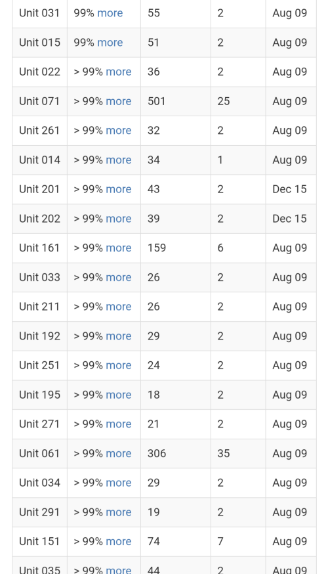Select the more link beside Unit 014
This screenshot has height=574, width=328.
[x=119, y=160]
